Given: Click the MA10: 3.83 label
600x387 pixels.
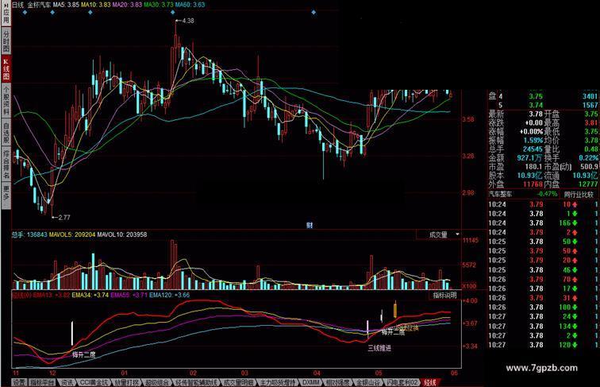Looking at the screenshot, I should tap(95, 5).
